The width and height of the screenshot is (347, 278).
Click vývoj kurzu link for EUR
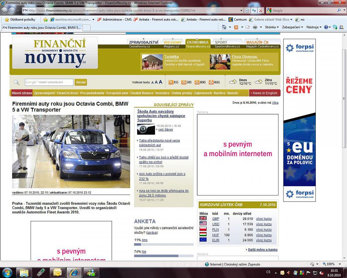(264, 240)
